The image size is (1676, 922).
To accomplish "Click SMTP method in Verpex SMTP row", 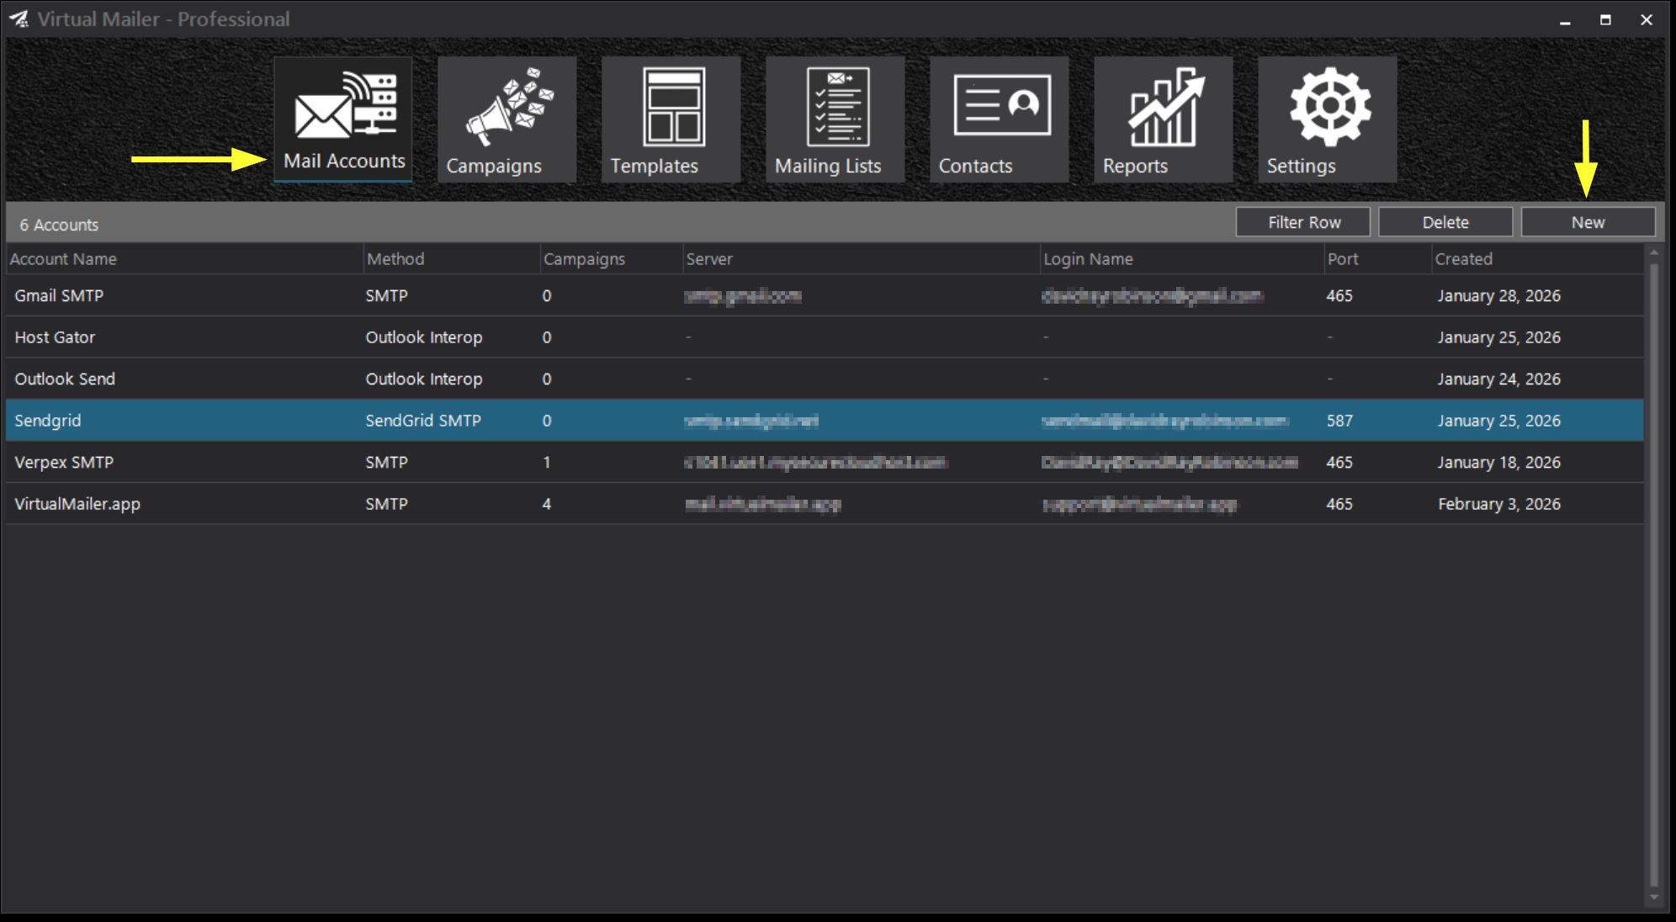I will [x=386, y=462].
